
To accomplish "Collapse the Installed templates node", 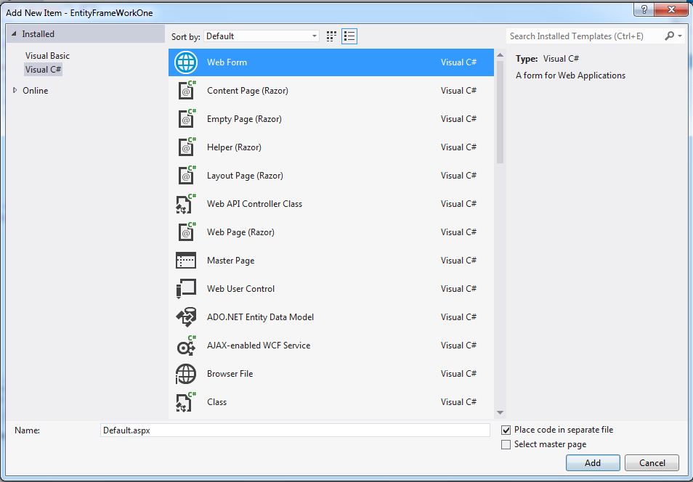I will click(14, 33).
